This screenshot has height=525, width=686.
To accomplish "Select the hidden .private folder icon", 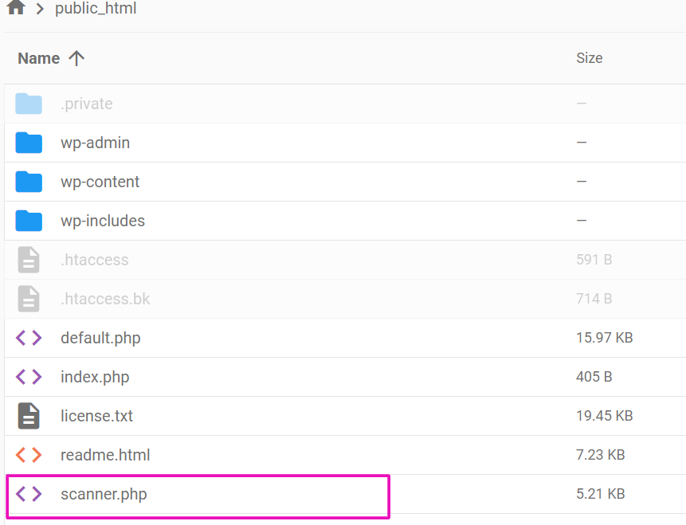I will click(x=29, y=104).
